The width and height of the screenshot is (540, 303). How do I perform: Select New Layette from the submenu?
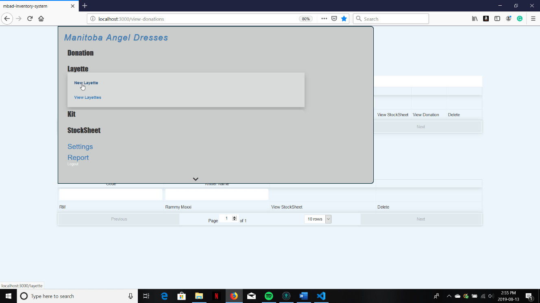[86, 83]
